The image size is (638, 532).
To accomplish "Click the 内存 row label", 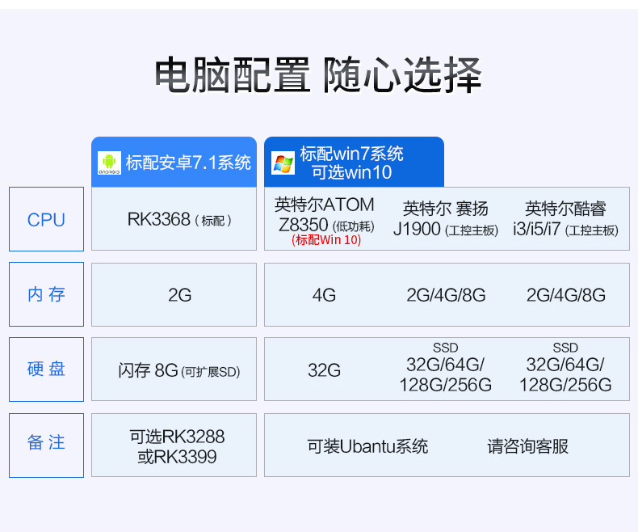I will pyautogui.click(x=46, y=294).
